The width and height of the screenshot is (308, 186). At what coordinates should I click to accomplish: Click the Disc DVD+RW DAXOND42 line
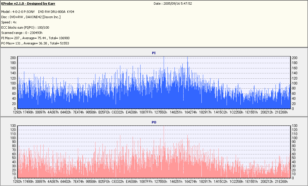click(31, 17)
